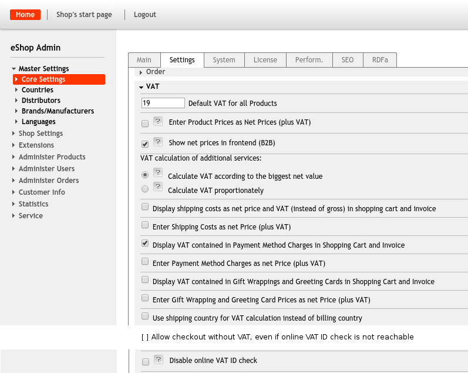468x373 pixels.
Task: Uncheck Show net prices in frontend (B2B)
Action: (145, 144)
